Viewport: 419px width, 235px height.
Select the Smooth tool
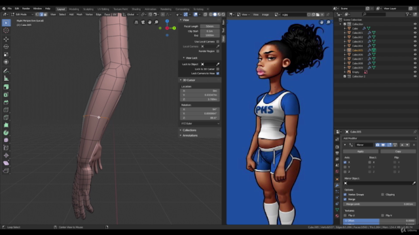[x=6, y=140]
